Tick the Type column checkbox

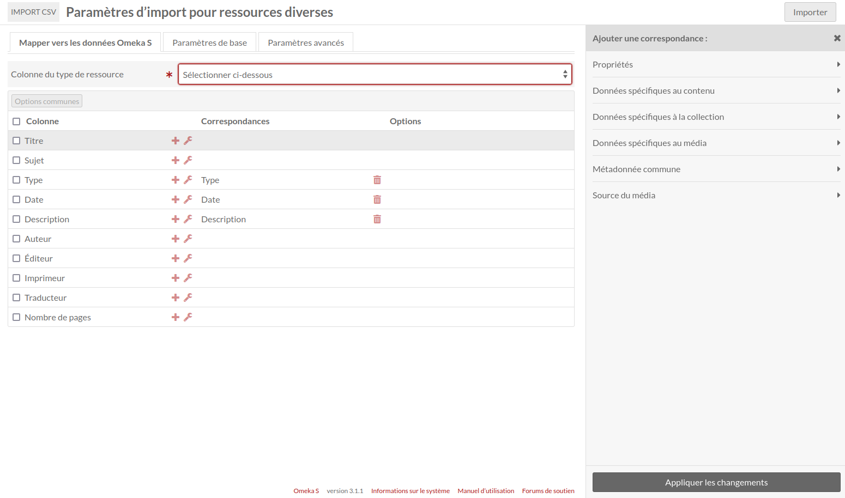tap(16, 180)
